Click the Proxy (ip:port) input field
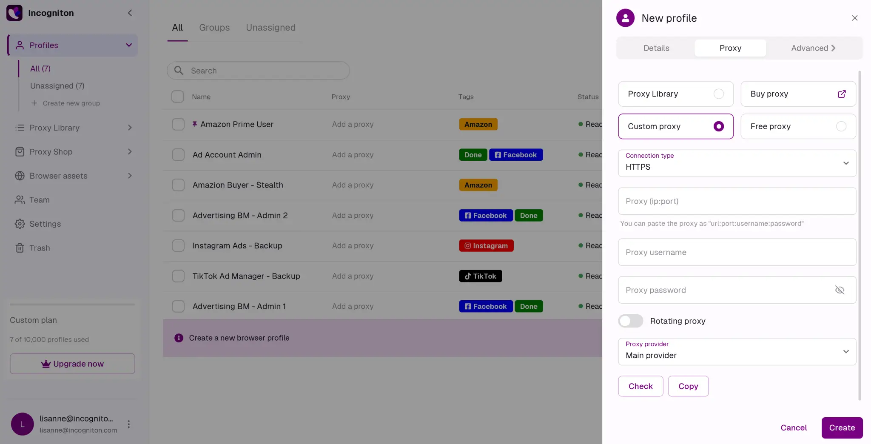This screenshot has width=871, height=444. tap(737, 201)
